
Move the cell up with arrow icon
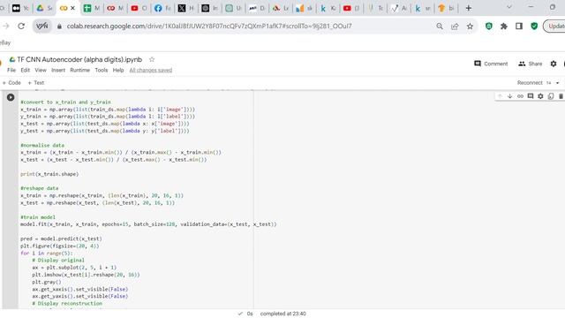coord(500,96)
